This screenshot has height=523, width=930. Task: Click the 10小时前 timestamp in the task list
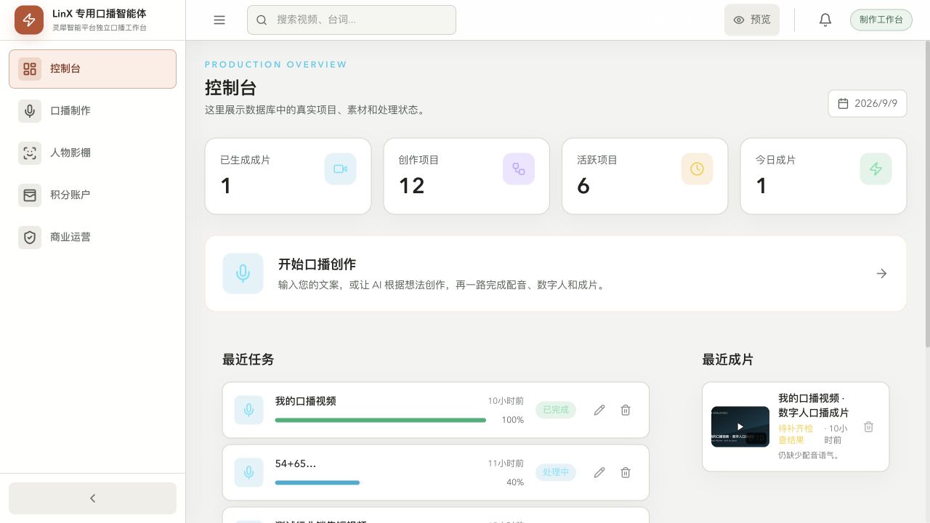(x=506, y=401)
